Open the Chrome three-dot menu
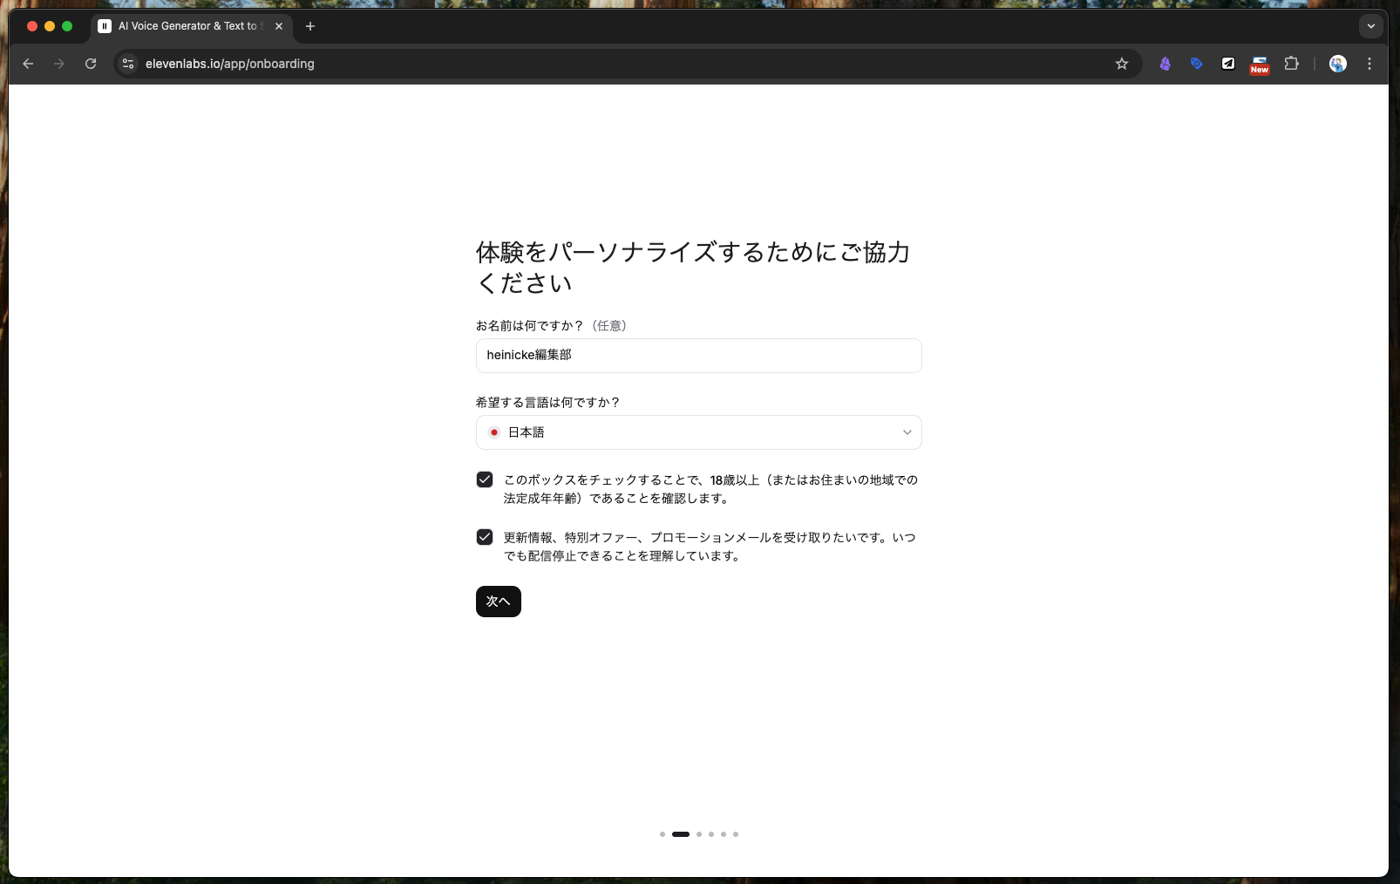The width and height of the screenshot is (1400, 884). [x=1369, y=64]
